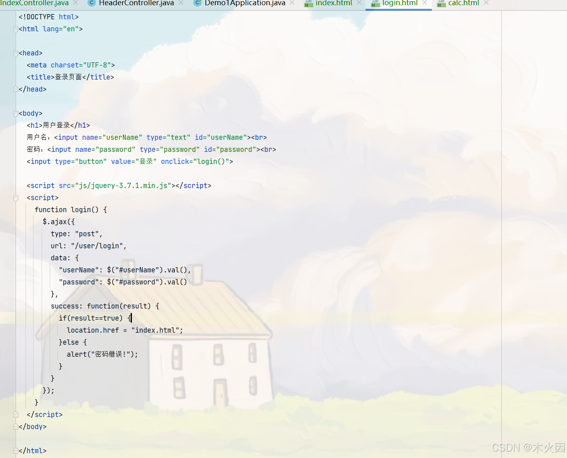Place cursor on the <!DOCTYPE html> line
Image resolution: width=567 pixels, height=458 pixels.
[49, 17]
